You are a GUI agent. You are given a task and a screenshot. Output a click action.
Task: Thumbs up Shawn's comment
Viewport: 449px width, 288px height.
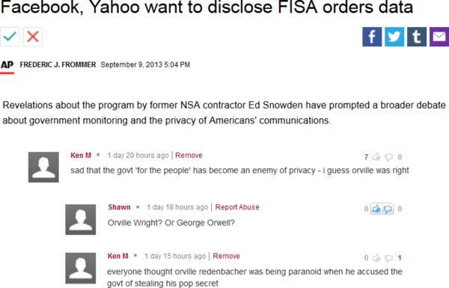[376, 209]
